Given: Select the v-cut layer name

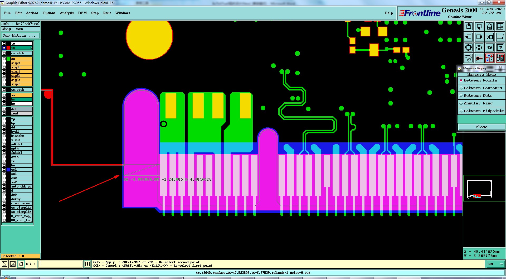Looking at the screenshot, I should tap(22, 140).
